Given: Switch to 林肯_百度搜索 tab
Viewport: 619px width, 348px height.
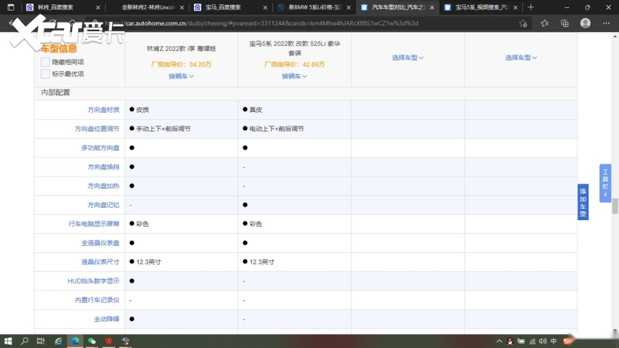Looking at the screenshot, I should (57, 7).
